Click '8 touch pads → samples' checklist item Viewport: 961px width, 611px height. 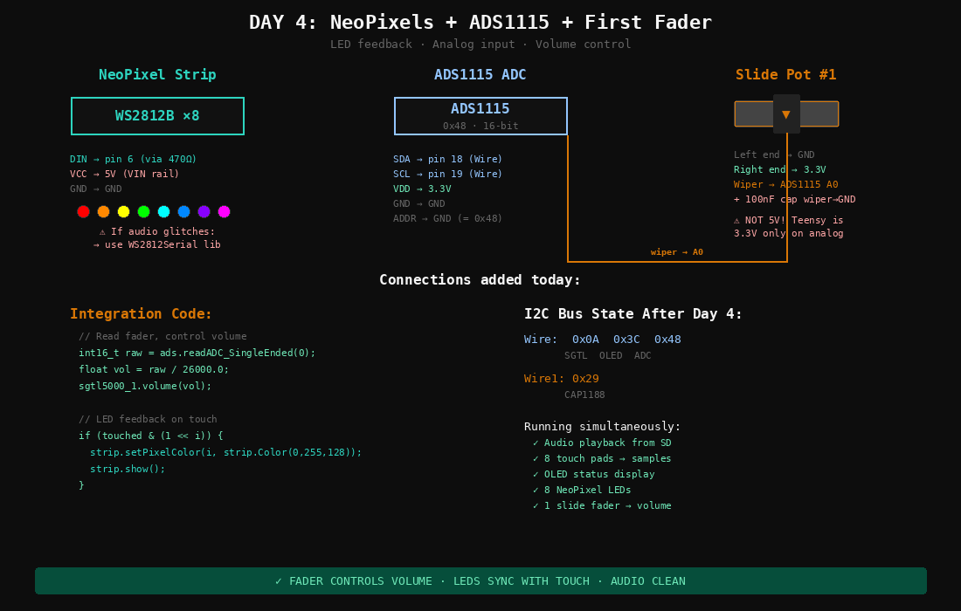pyautogui.click(x=602, y=458)
